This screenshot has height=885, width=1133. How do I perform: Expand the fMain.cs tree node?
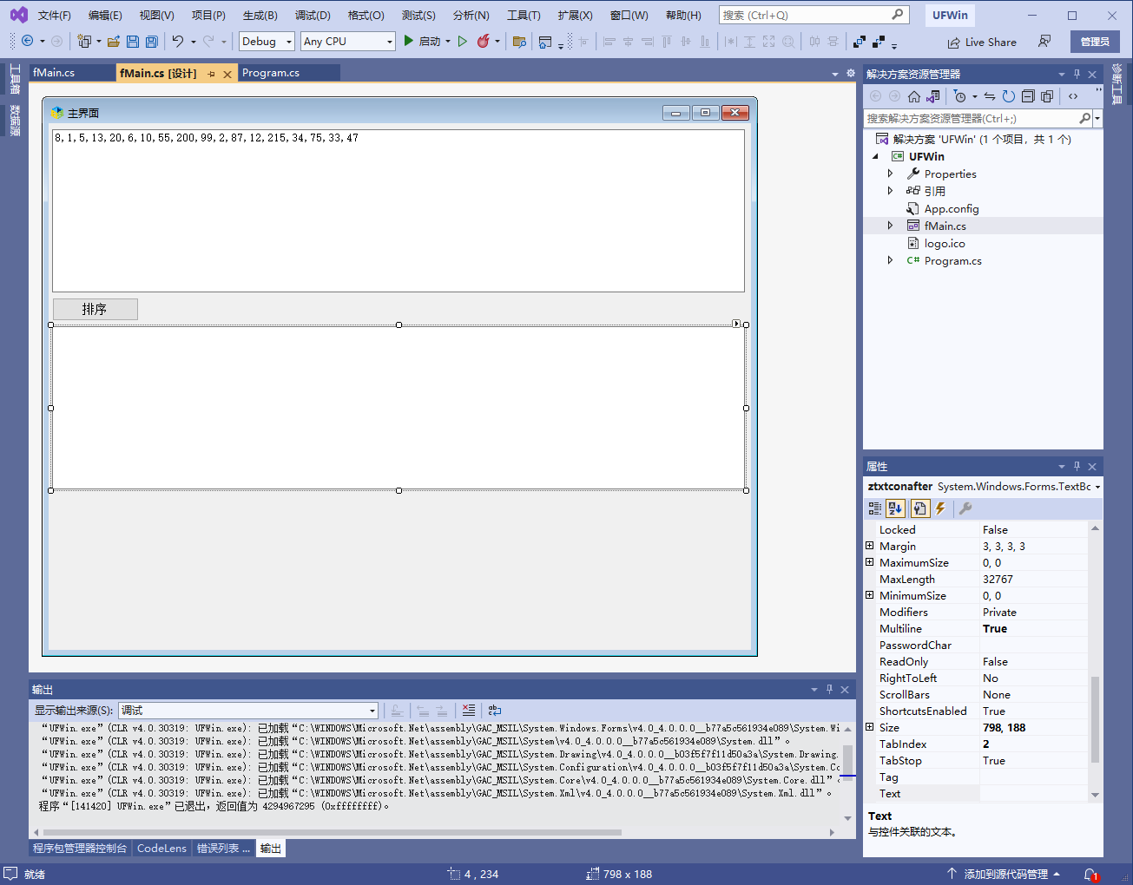(890, 226)
